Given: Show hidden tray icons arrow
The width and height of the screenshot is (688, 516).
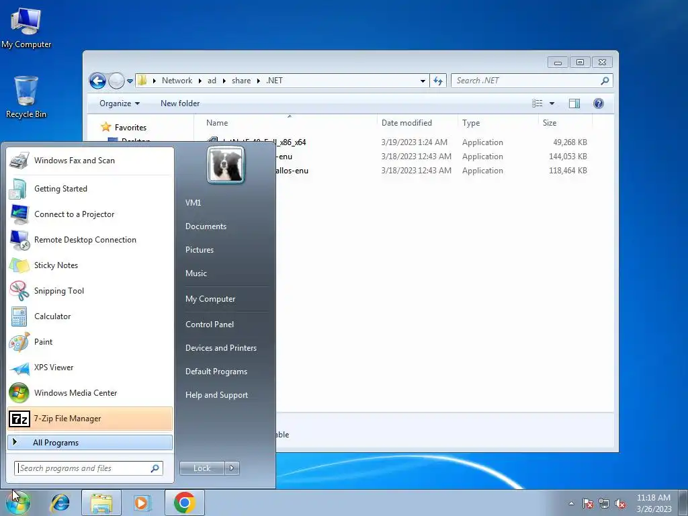Looking at the screenshot, I should tap(571, 503).
